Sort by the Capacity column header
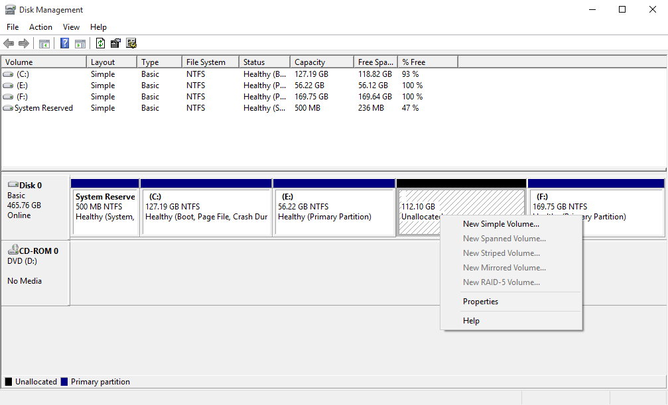The image size is (668, 405). (x=322, y=62)
